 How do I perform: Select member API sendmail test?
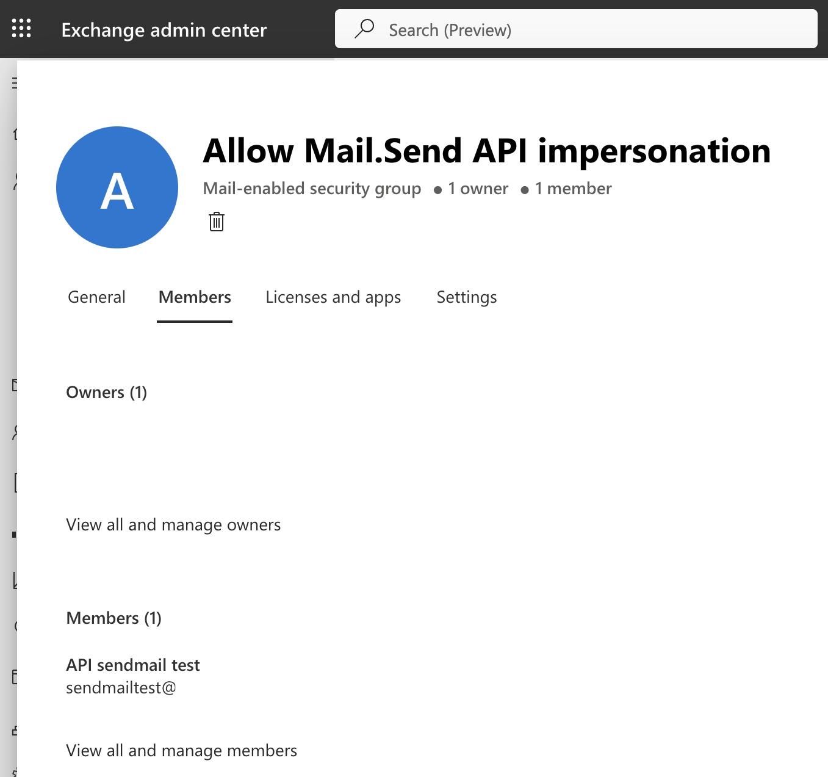click(133, 665)
